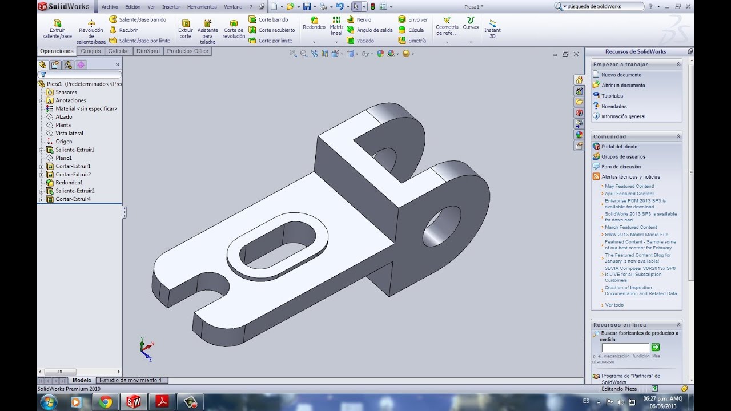Open the PropertyManager tab icon
This screenshot has height=411, width=731.
pyautogui.click(x=55, y=65)
